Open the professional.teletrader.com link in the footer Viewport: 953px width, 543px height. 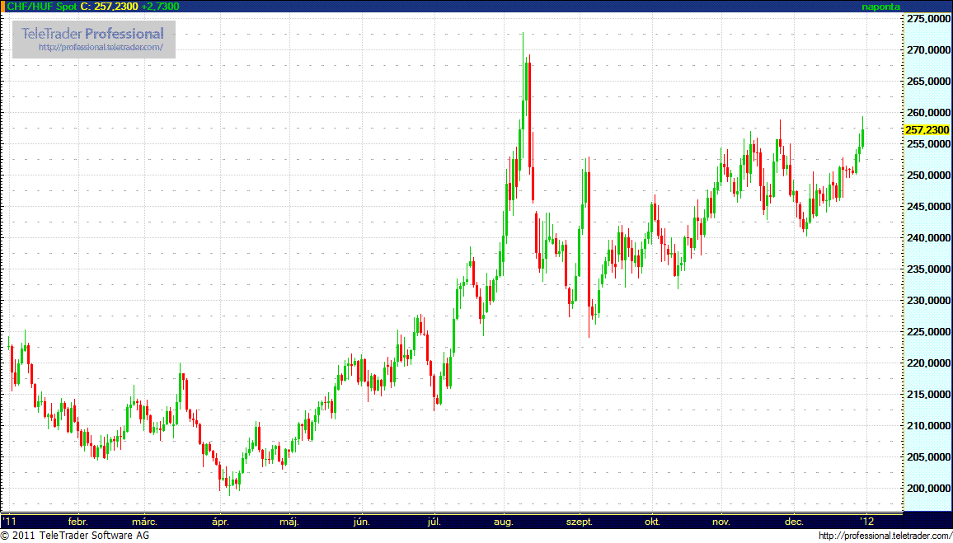coord(885,536)
